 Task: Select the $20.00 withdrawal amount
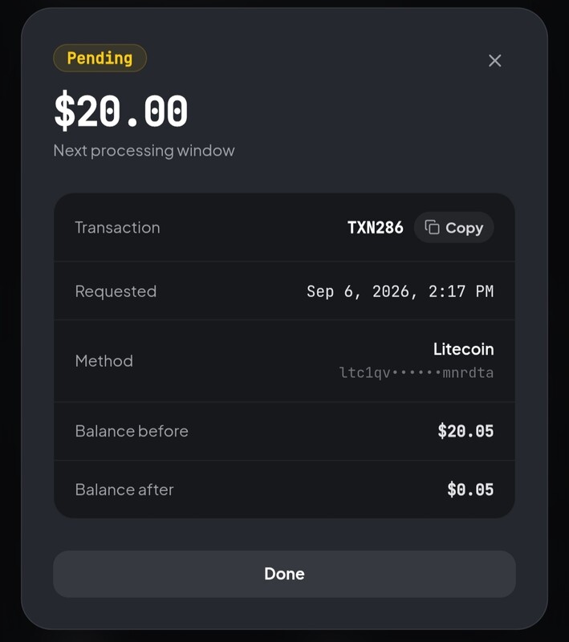[120, 111]
